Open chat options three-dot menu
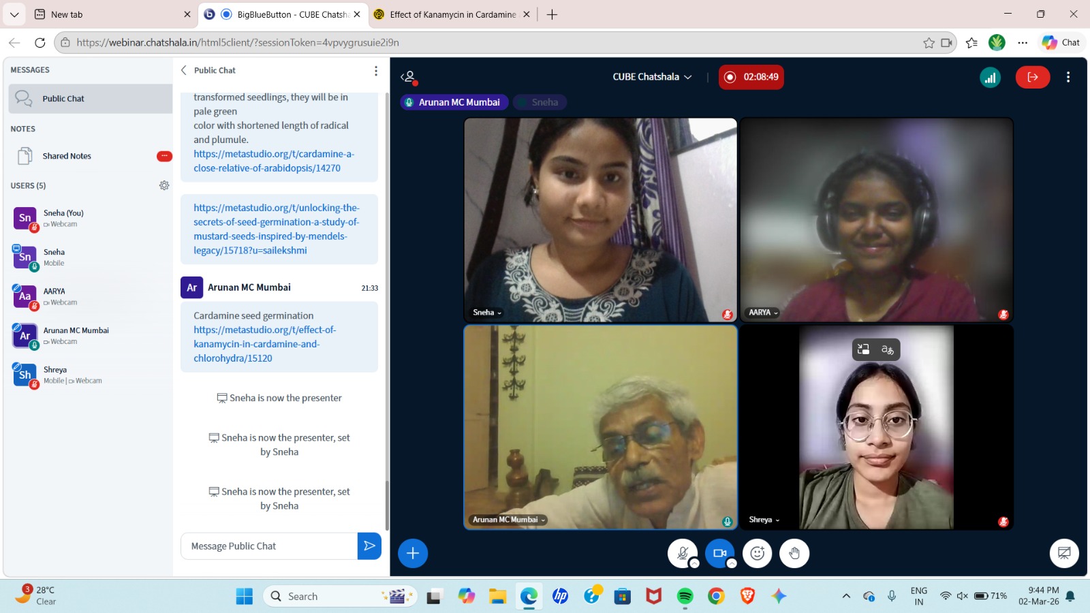1090x613 pixels. coord(375,71)
